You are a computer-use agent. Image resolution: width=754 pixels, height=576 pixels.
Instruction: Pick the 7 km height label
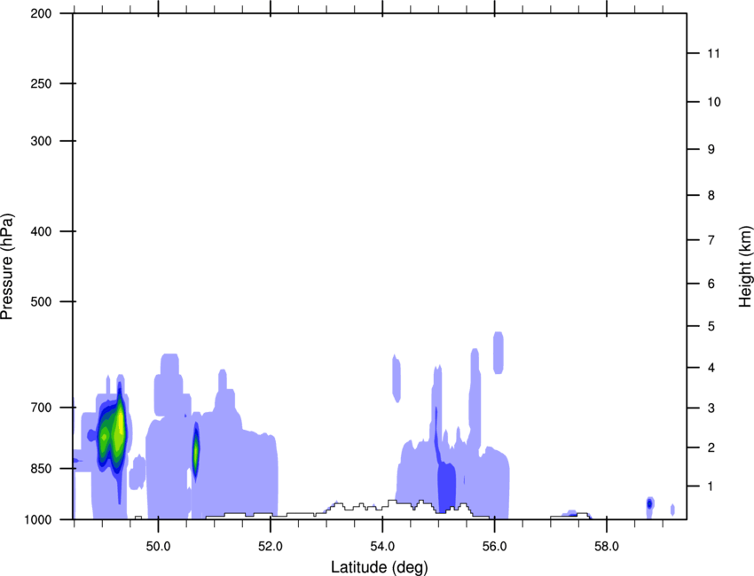711,240
